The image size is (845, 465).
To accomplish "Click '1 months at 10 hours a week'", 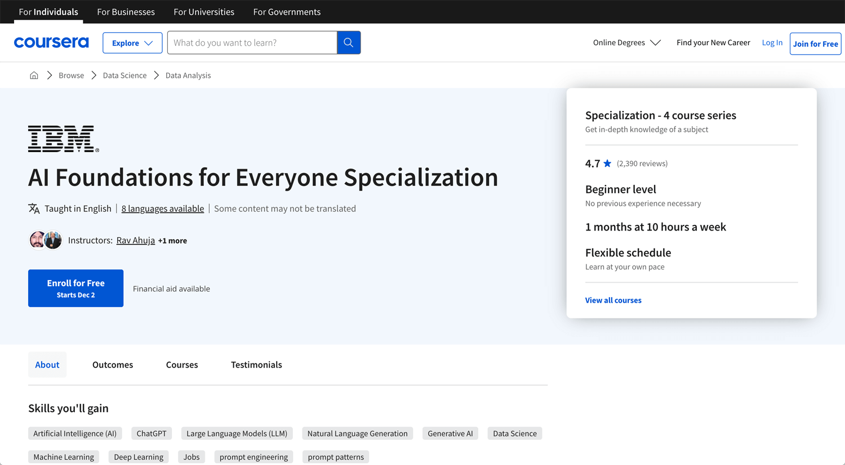I will [x=655, y=227].
